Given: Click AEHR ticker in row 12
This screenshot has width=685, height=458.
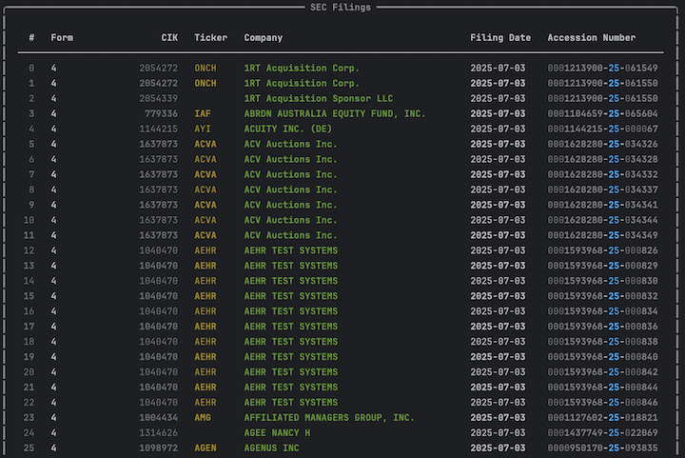Looking at the screenshot, I should point(205,250).
